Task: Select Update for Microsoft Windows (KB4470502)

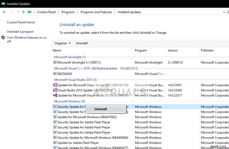Action: 87,117
